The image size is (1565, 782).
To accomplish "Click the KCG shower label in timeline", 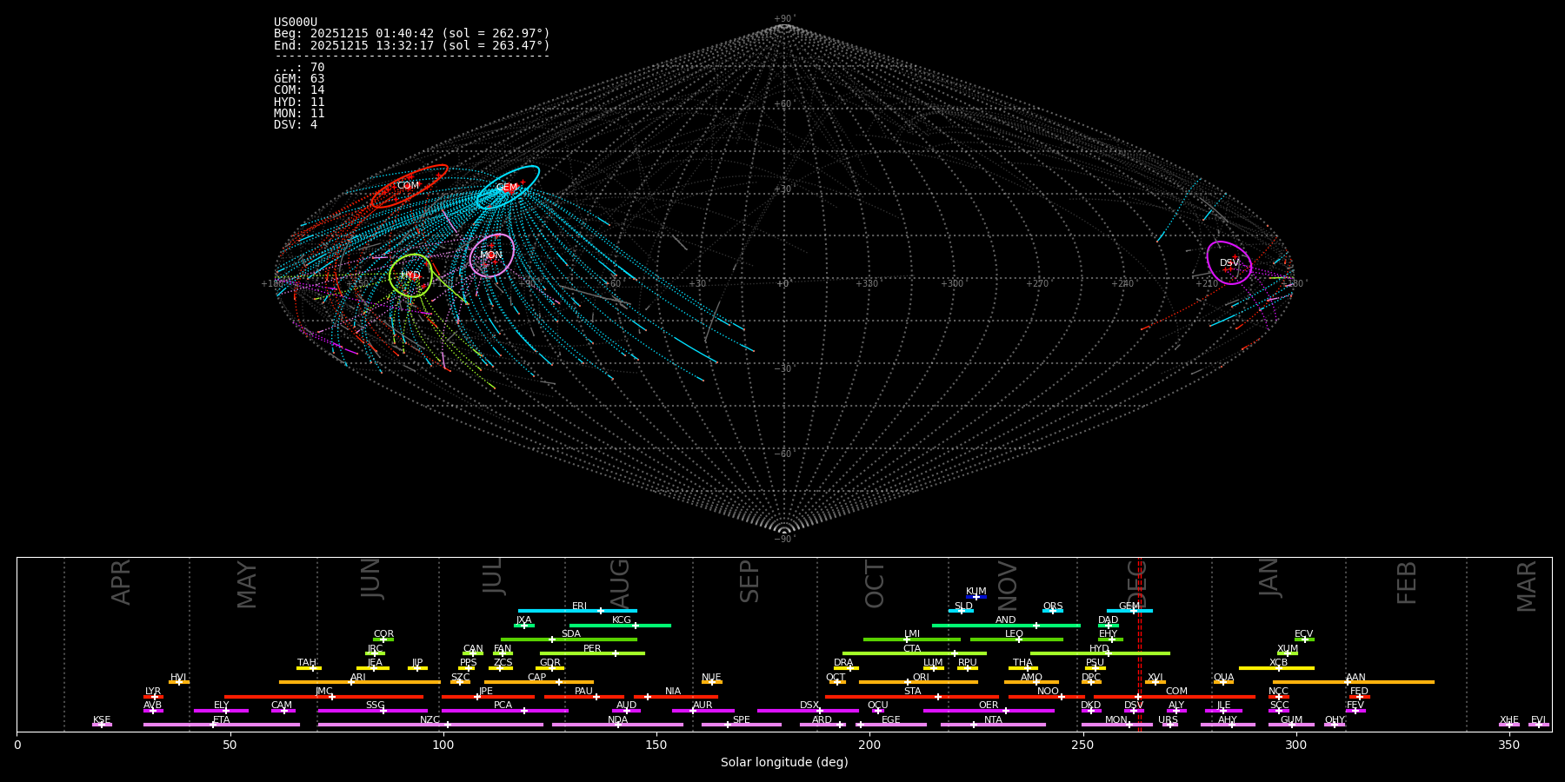I will click(622, 620).
